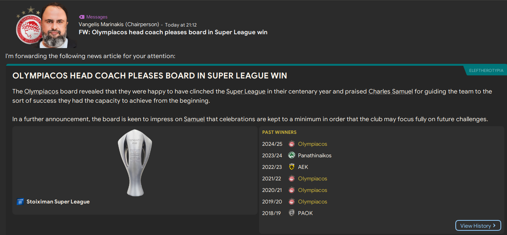Click the Stoiximan Super League competition icon

20,202
